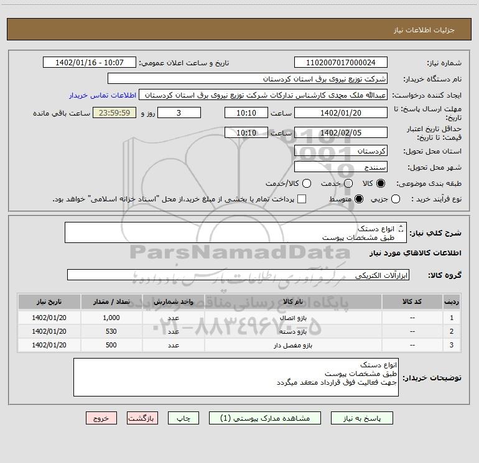Click the date cell in row 3
This screenshot has height=463, width=479.
pyautogui.click(x=49, y=345)
